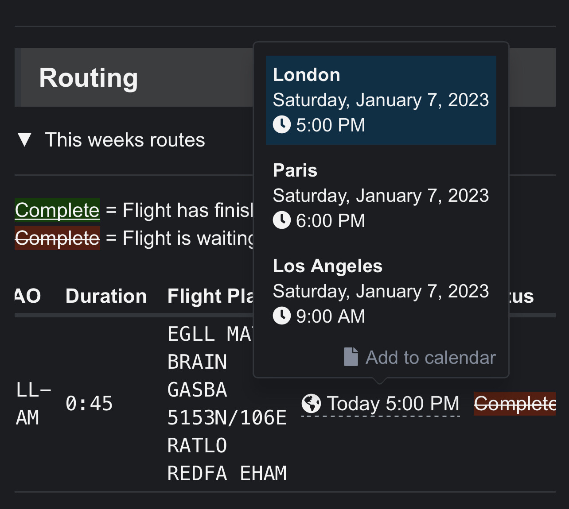569x509 pixels.
Task: Click the clock icon under Paris
Action: point(282,220)
